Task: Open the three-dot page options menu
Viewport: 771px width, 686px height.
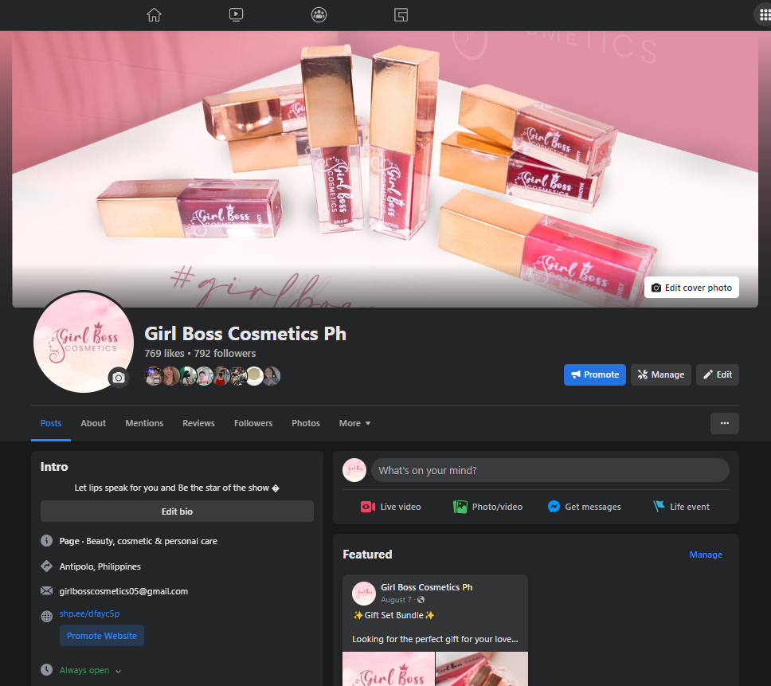Action: tap(724, 423)
